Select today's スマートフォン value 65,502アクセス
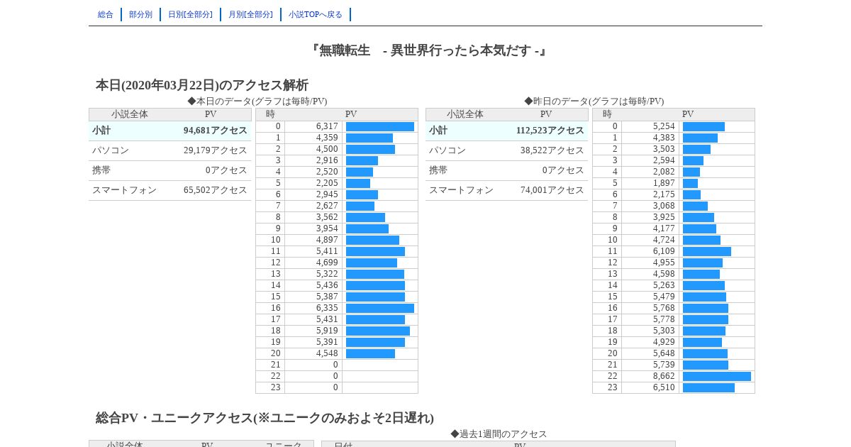 pyautogui.click(x=216, y=190)
